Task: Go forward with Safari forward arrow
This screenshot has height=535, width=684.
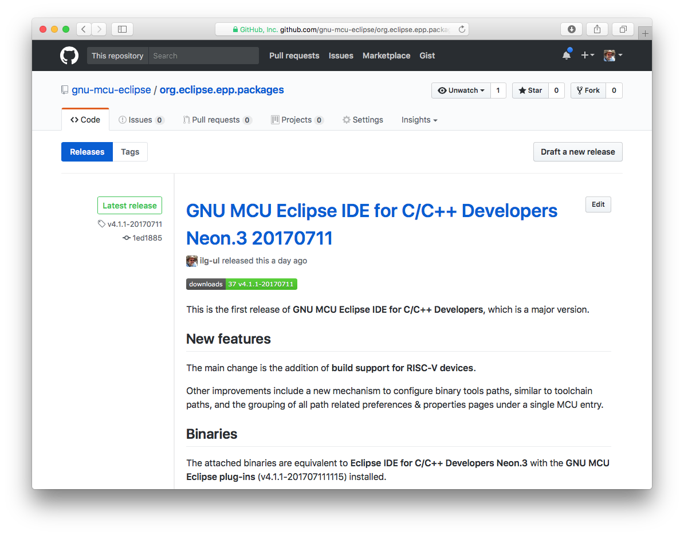Action: (99, 29)
